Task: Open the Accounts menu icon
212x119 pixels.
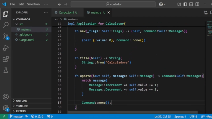Action: point(6,97)
